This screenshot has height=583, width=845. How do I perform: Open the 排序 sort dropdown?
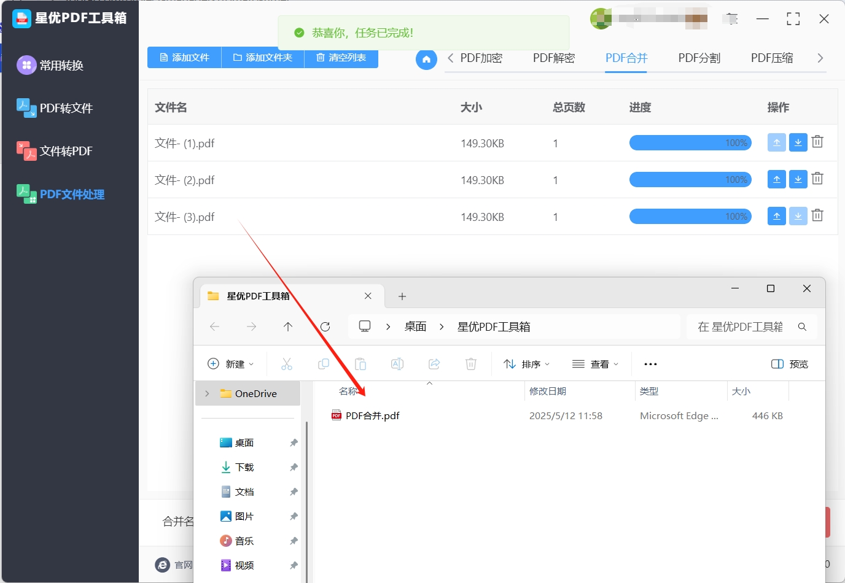(x=527, y=364)
